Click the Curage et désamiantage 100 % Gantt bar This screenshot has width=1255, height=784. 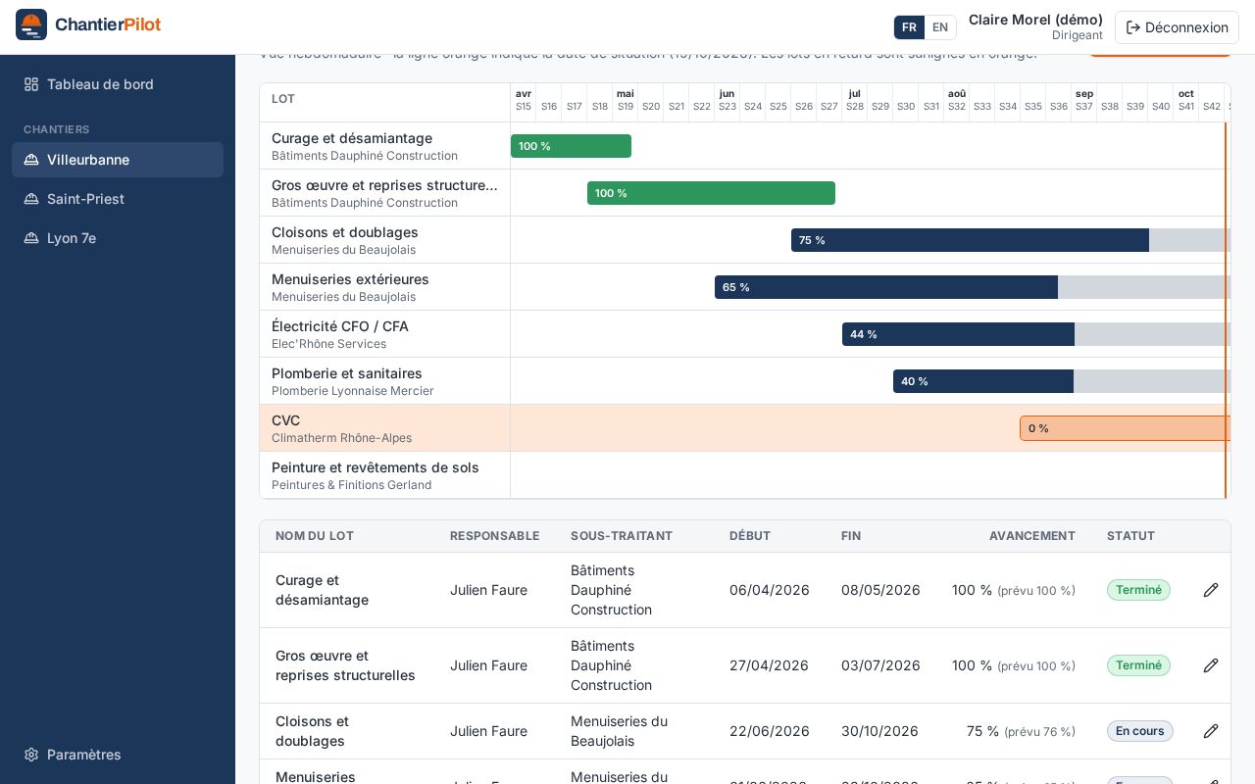[571, 146]
